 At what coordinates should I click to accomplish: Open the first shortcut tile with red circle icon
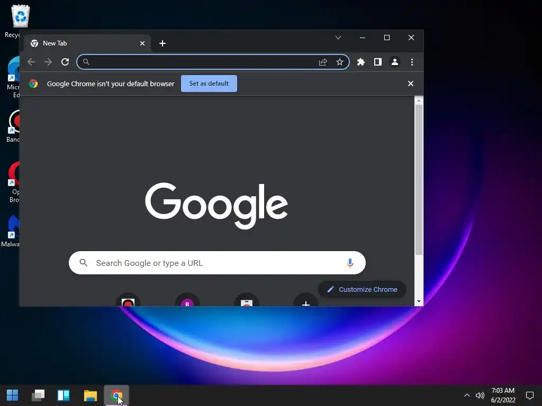coord(128,300)
